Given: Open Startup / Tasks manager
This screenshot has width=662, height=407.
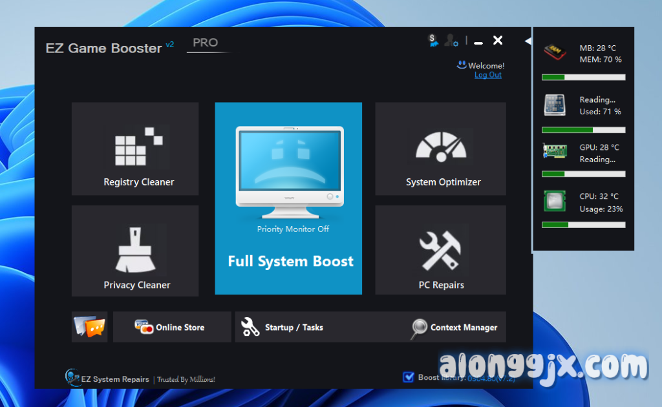Looking at the screenshot, I should 284,328.
